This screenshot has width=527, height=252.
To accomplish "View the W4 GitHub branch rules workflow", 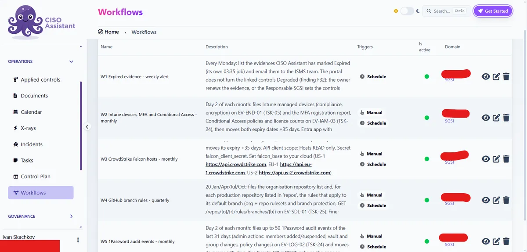I will coord(486,200).
